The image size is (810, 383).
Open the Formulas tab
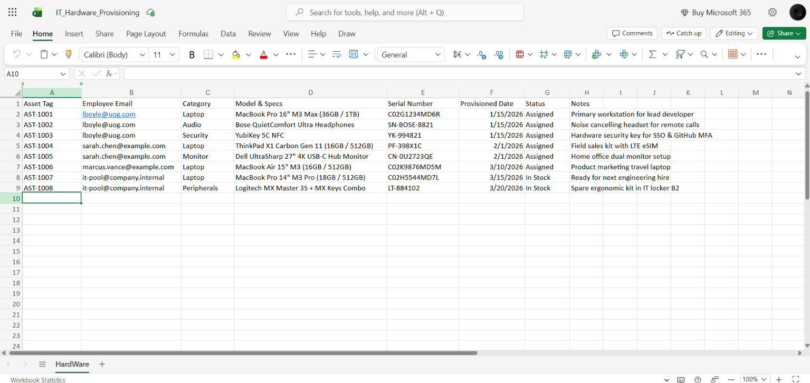pyautogui.click(x=194, y=33)
